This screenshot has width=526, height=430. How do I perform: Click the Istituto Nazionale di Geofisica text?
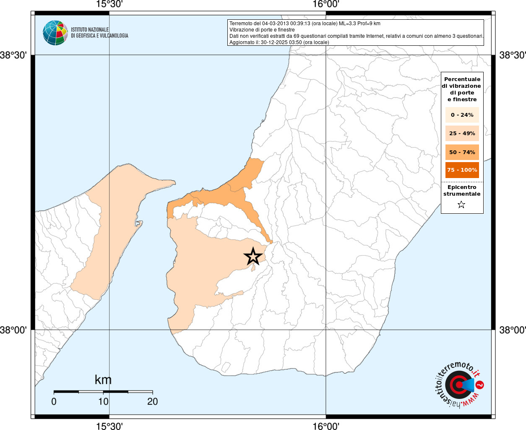coord(99,33)
